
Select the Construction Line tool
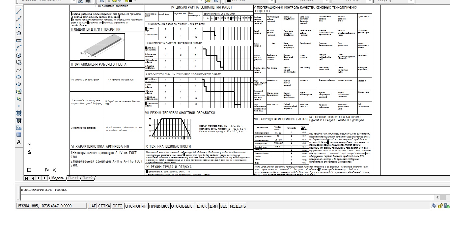pos(19,19)
